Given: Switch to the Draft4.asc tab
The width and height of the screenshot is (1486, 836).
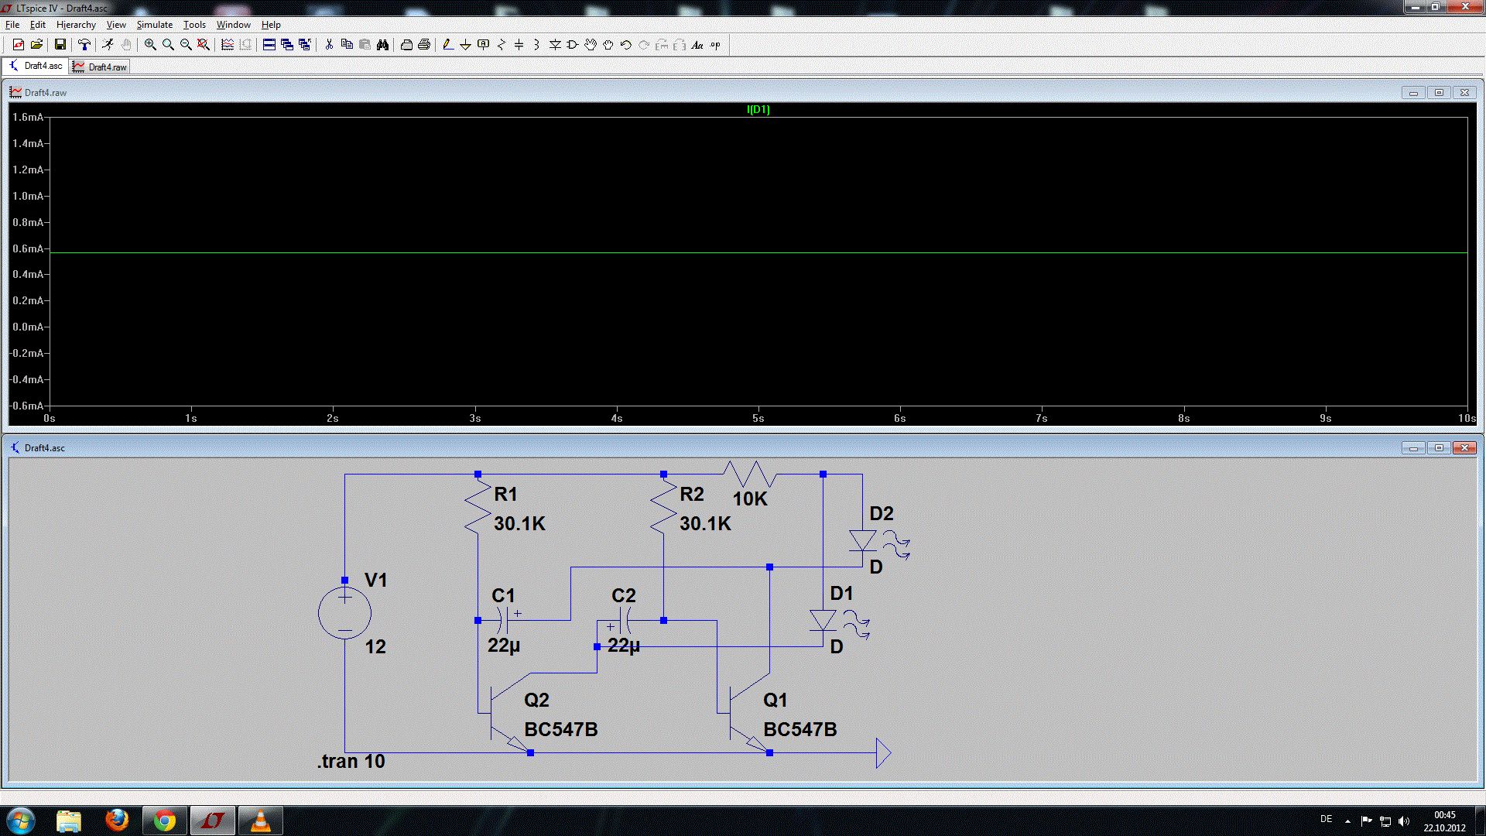Looking at the screenshot, I should [36, 67].
